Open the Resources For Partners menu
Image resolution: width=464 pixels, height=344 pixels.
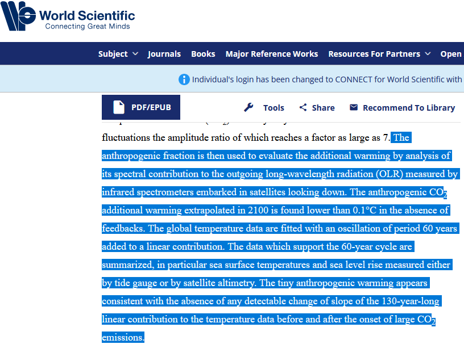click(379, 54)
